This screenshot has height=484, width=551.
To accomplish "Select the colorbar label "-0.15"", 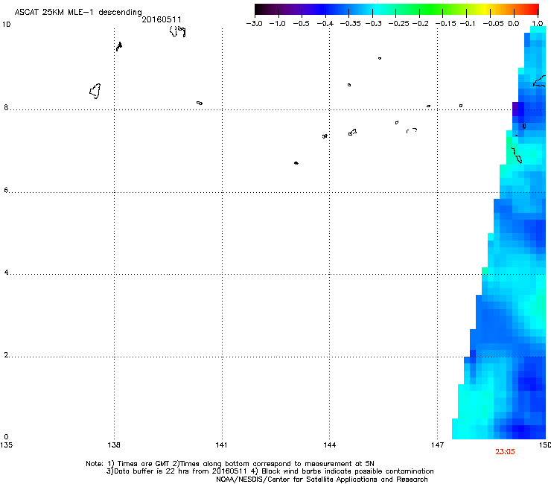I will (x=445, y=24).
